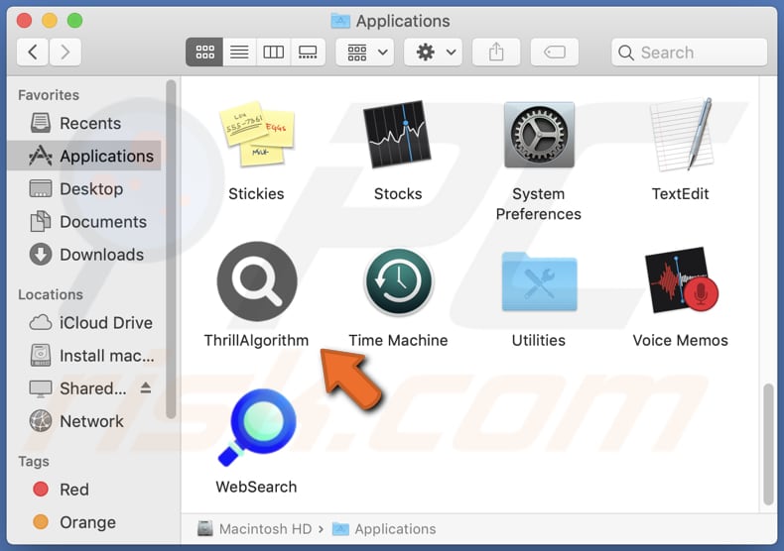Click Macintosh HD in the path bar
This screenshot has height=551, width=784.
(256, 529)
